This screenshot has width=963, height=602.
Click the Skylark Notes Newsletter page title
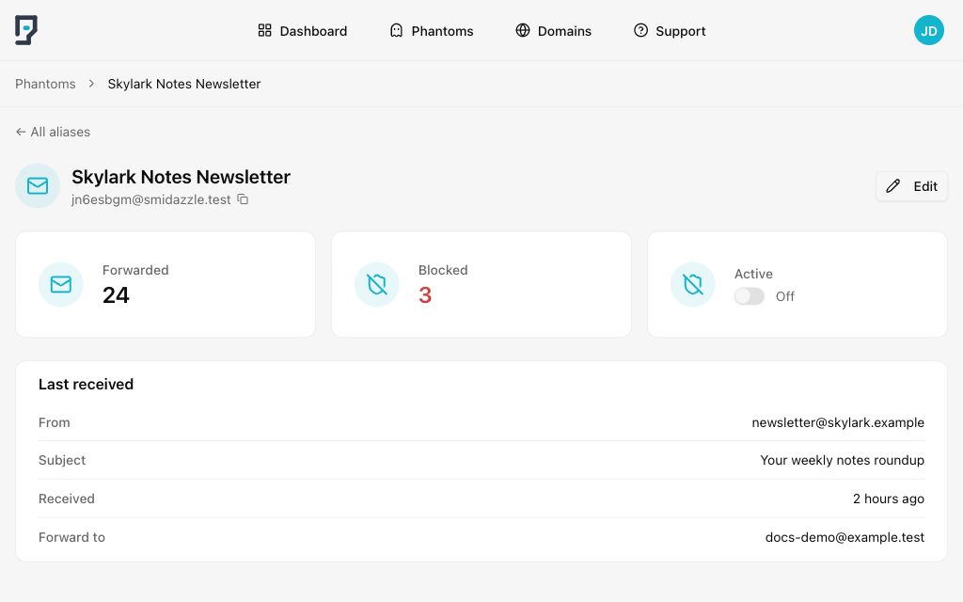pyautogui.click(x=182, y=177)
